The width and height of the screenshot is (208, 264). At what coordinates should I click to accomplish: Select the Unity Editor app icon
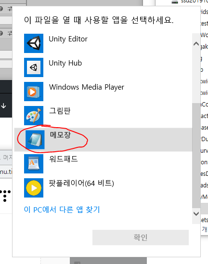[34, 43]
